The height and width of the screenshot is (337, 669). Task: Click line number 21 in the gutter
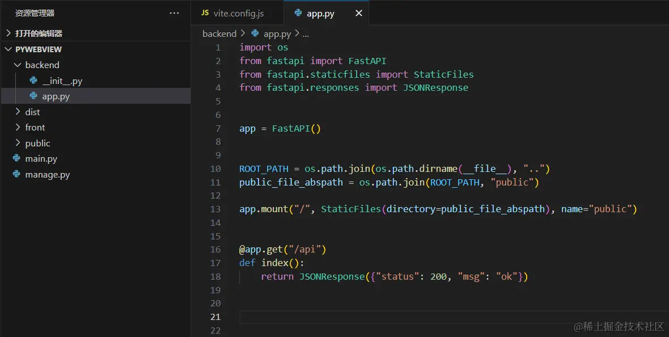tap(215, 317)
